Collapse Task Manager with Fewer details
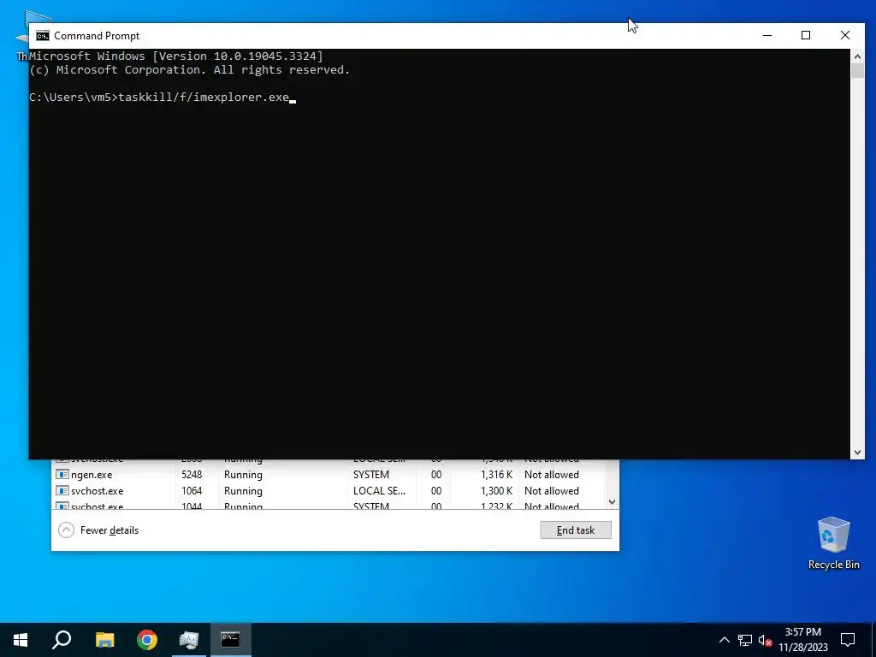Image resolution: width=876 pixels, height=657 pixels. coord(98,530)
